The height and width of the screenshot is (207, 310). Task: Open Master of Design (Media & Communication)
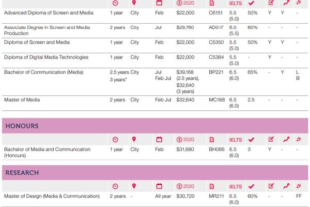pyautogui.click(x=52, y=196)
